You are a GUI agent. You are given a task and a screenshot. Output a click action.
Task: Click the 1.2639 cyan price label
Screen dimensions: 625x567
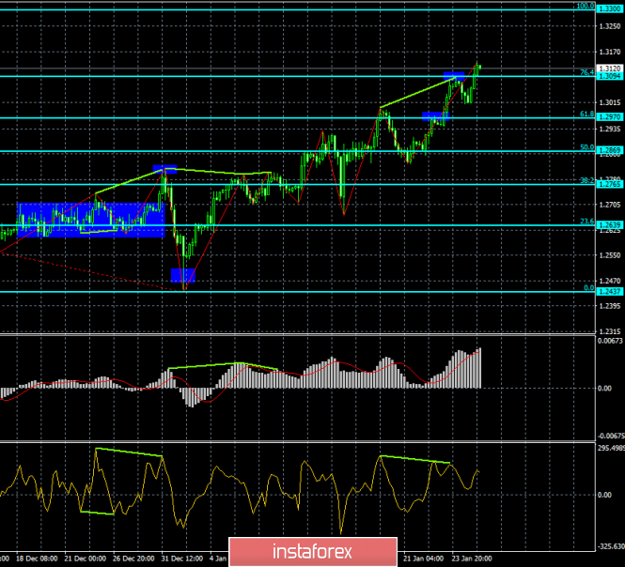pyautogui.click(x=610, y=225)
